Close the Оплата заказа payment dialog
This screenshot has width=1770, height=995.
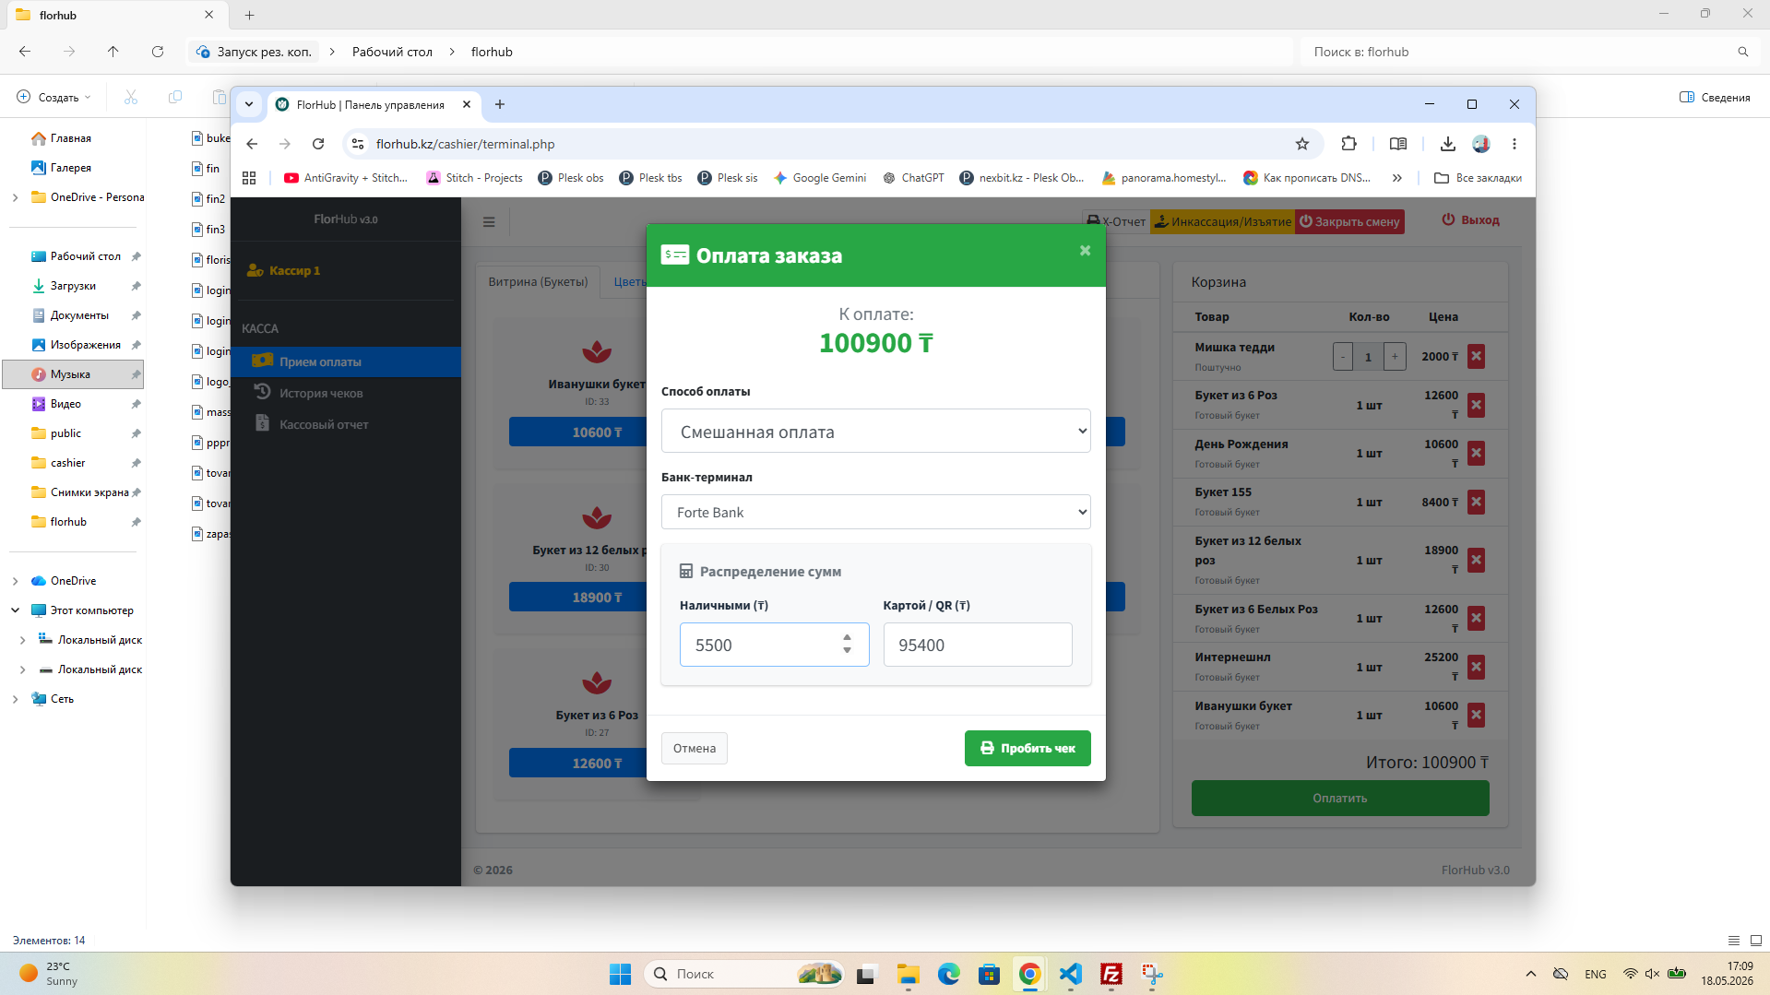tap(1086, 250)
